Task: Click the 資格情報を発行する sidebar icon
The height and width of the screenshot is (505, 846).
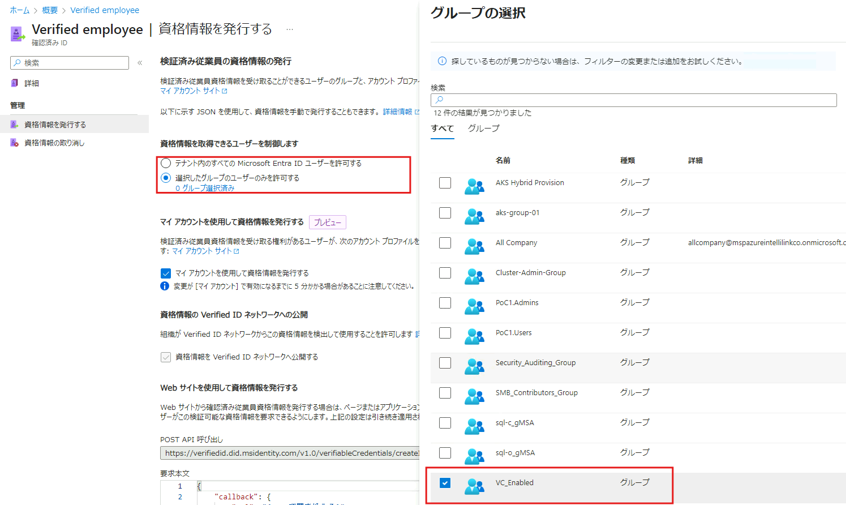Action: [x=15, y=125]
